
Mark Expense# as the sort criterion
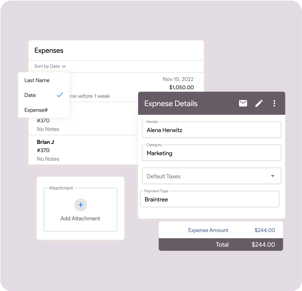coord(36,110)
